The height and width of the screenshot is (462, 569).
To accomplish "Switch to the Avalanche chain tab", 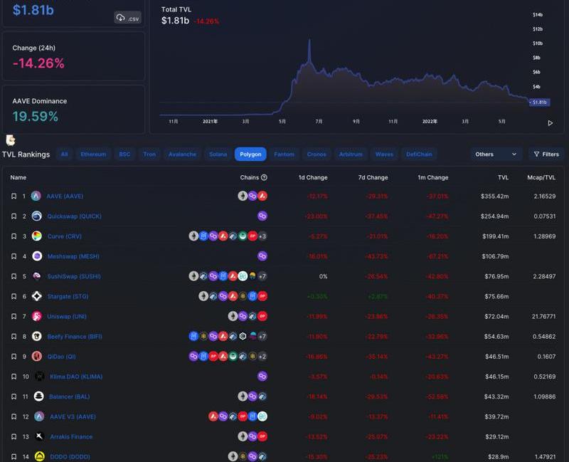I will pyautogui.click(x=181, y=154).
